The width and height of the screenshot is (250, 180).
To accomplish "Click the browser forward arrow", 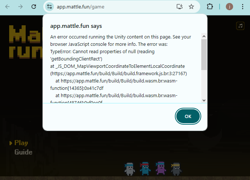I will [21, 7].
